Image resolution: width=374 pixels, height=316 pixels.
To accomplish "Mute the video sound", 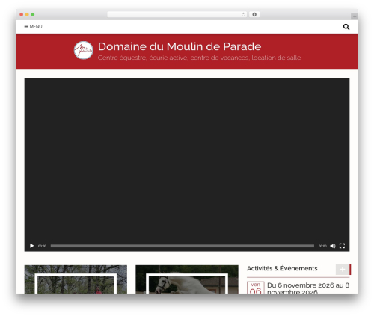I will tap(333, 246).
